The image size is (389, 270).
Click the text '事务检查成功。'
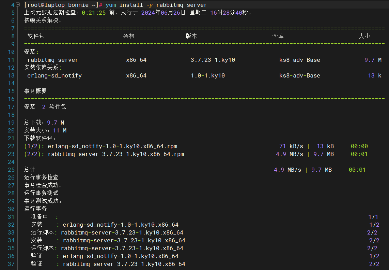(x=43, y=185)
